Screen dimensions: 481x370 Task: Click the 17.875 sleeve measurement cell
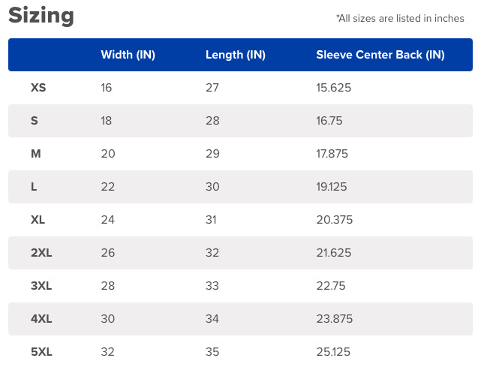tap(332, 154)
